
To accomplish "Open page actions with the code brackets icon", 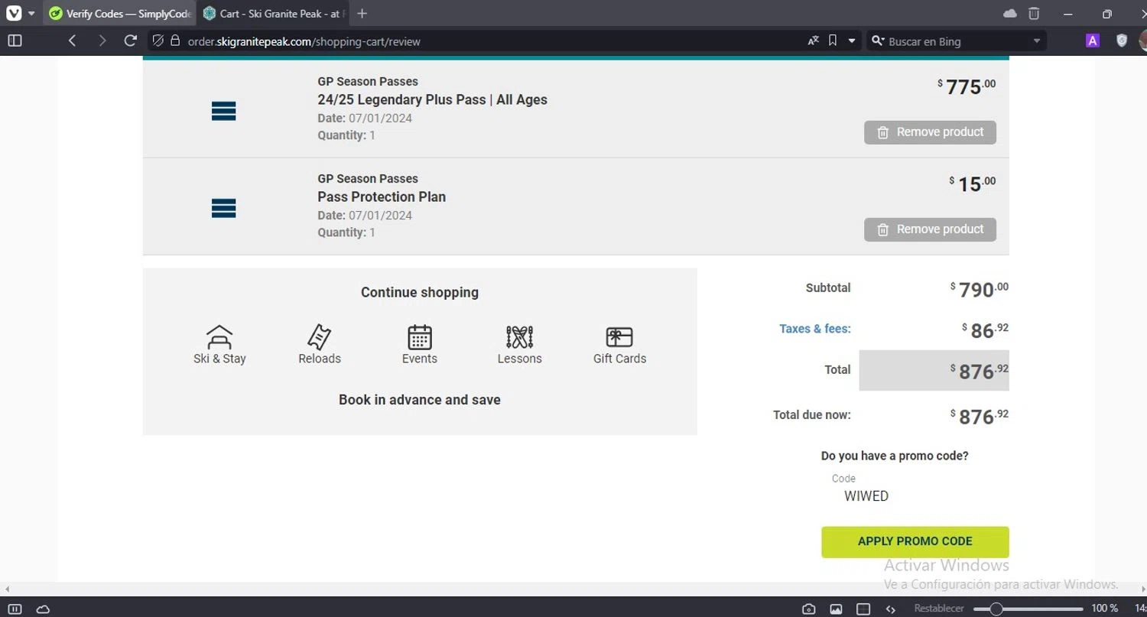I will click(891, 609).
